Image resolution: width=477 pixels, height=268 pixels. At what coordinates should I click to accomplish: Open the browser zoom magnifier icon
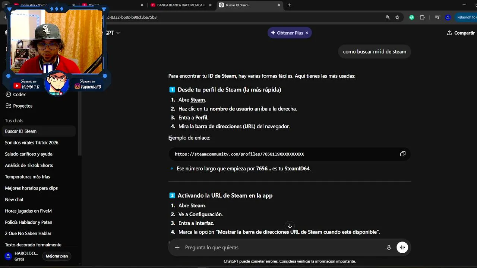tap(388, 17)
